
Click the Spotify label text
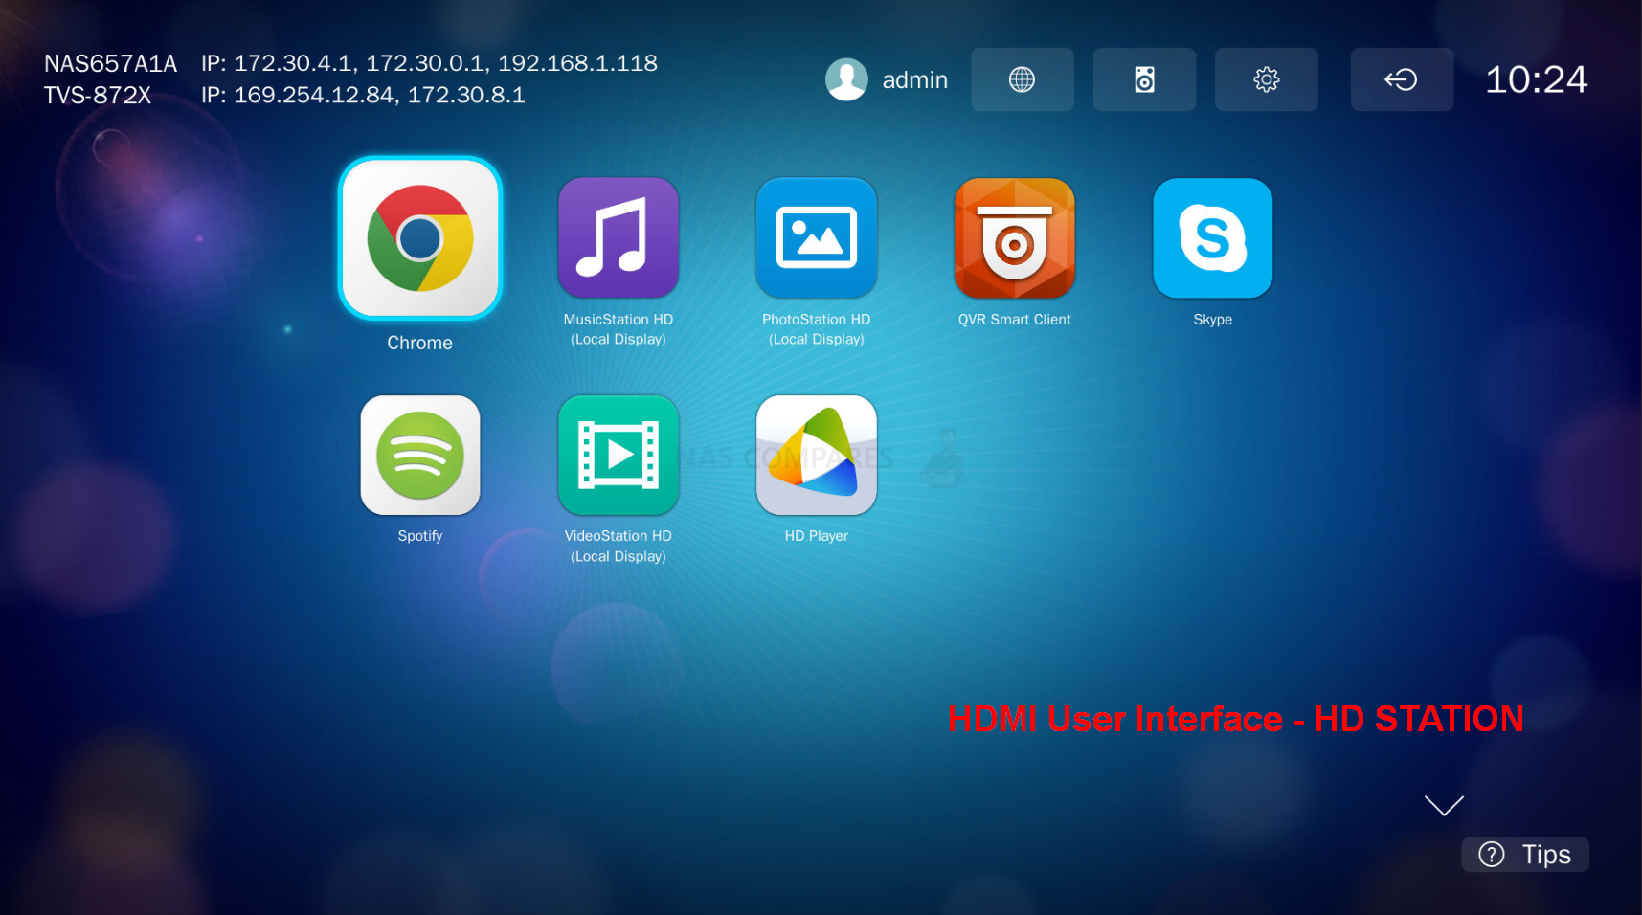(x=420, y=536)
